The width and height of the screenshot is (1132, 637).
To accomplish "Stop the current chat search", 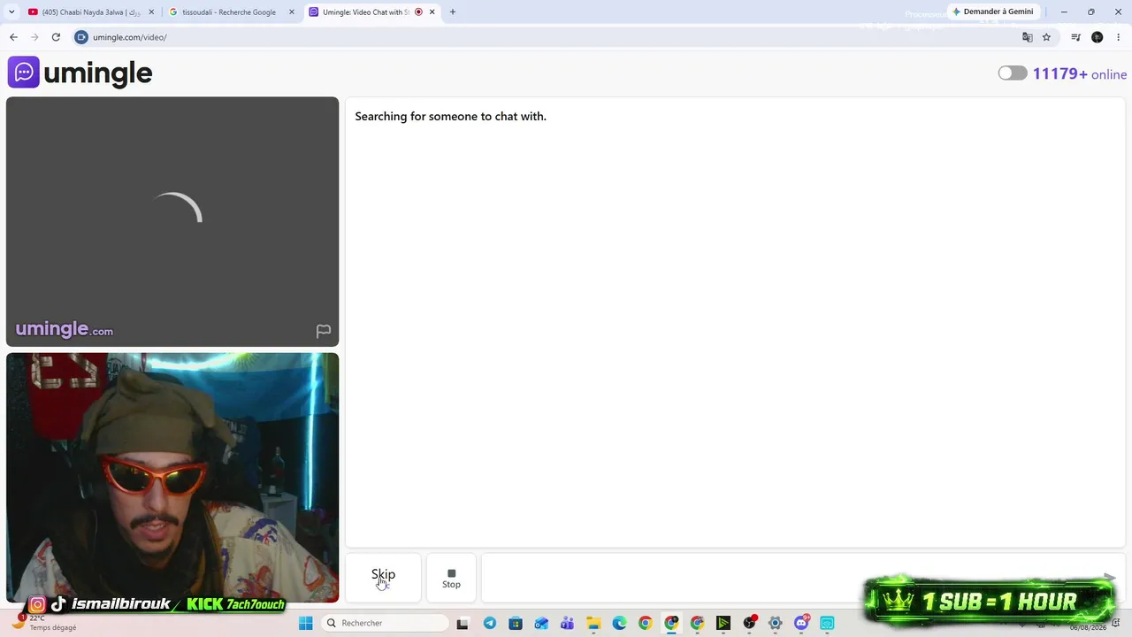I will tap(451, 578).
